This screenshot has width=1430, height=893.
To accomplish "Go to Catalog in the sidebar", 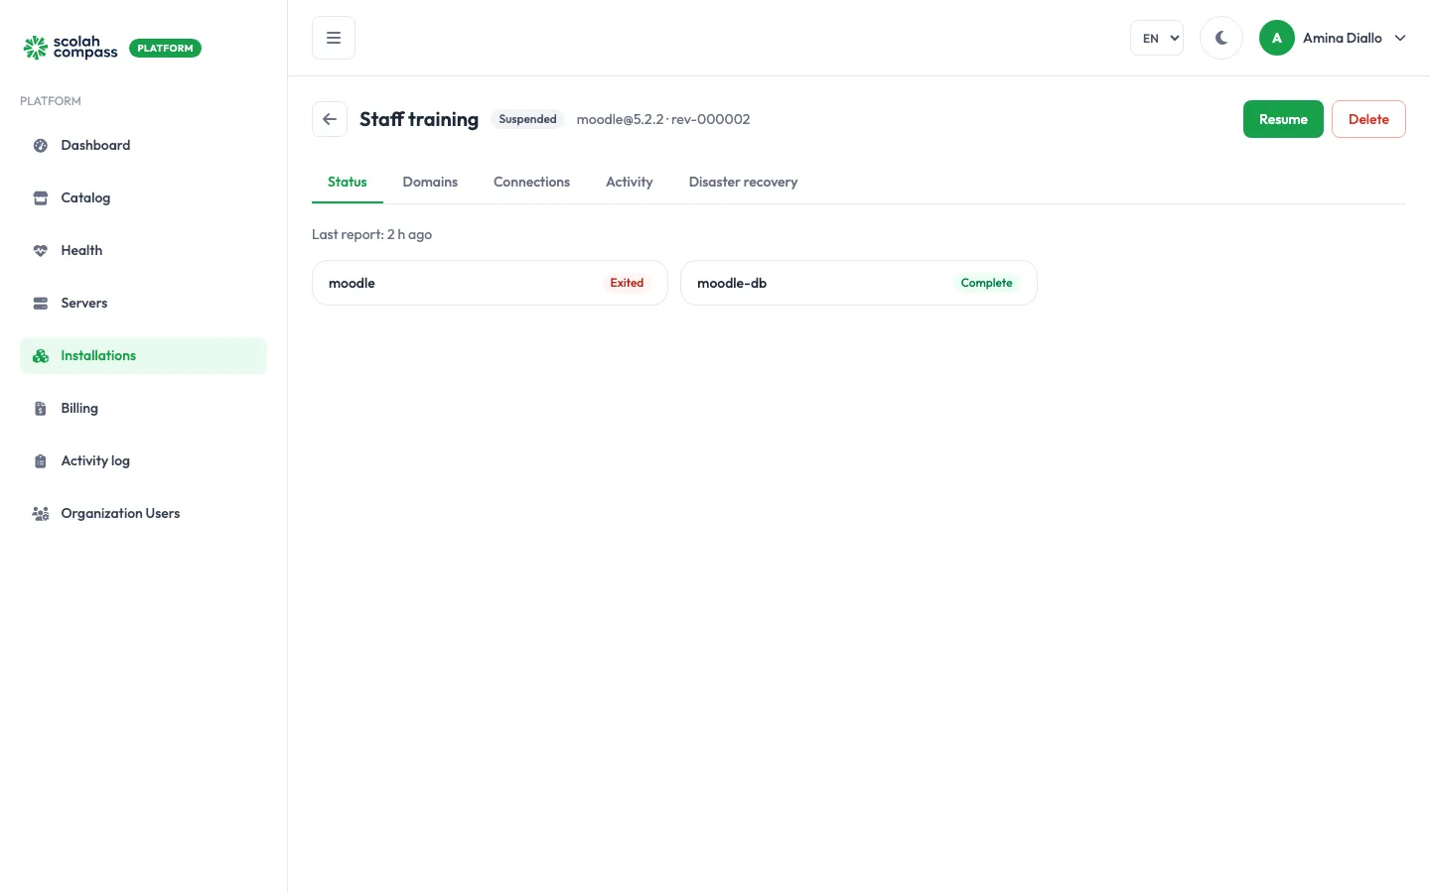I will pos(143,198).
